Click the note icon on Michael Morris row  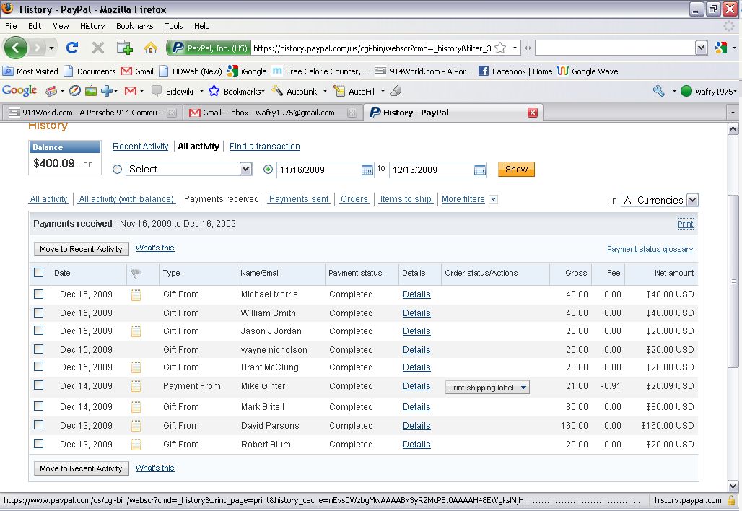(x=136, y=295)
